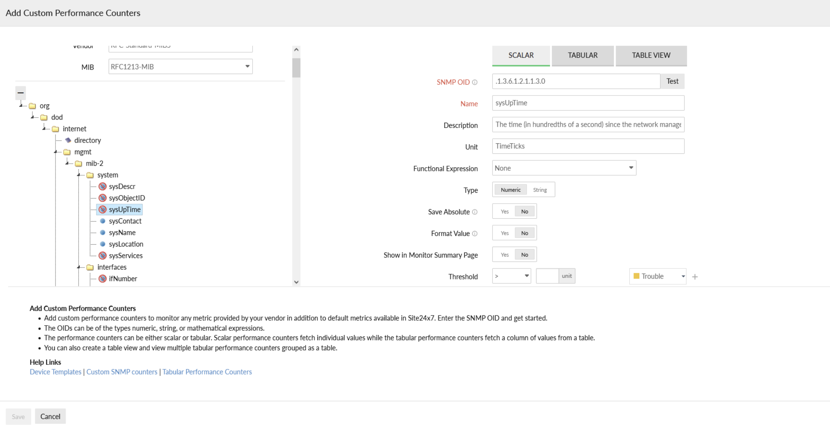This screenshot has width=830, height=430.
Task: Click the sysServices node icon
Action: coord(103,255)
